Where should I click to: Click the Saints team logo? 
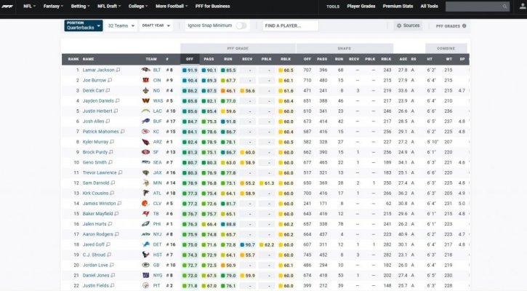(x=145, y=90)
